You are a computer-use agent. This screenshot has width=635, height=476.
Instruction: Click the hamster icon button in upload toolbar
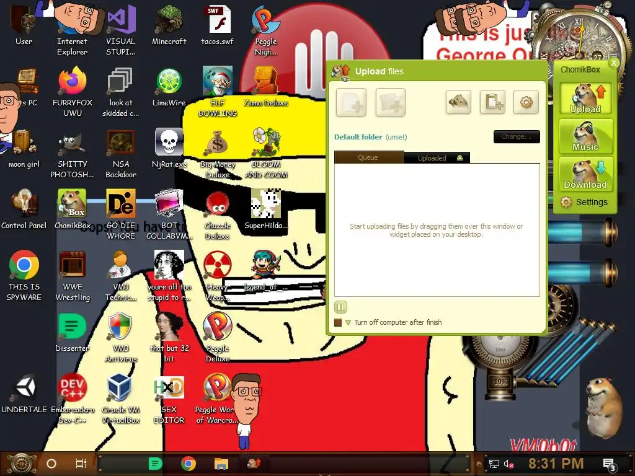point(458,102)
